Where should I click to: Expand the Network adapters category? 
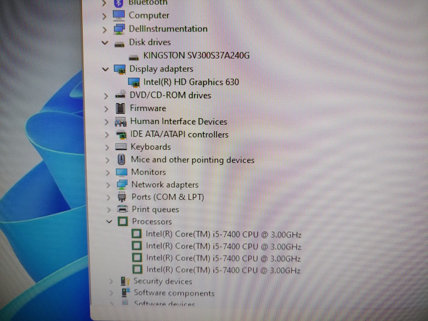tap(108, 185)
